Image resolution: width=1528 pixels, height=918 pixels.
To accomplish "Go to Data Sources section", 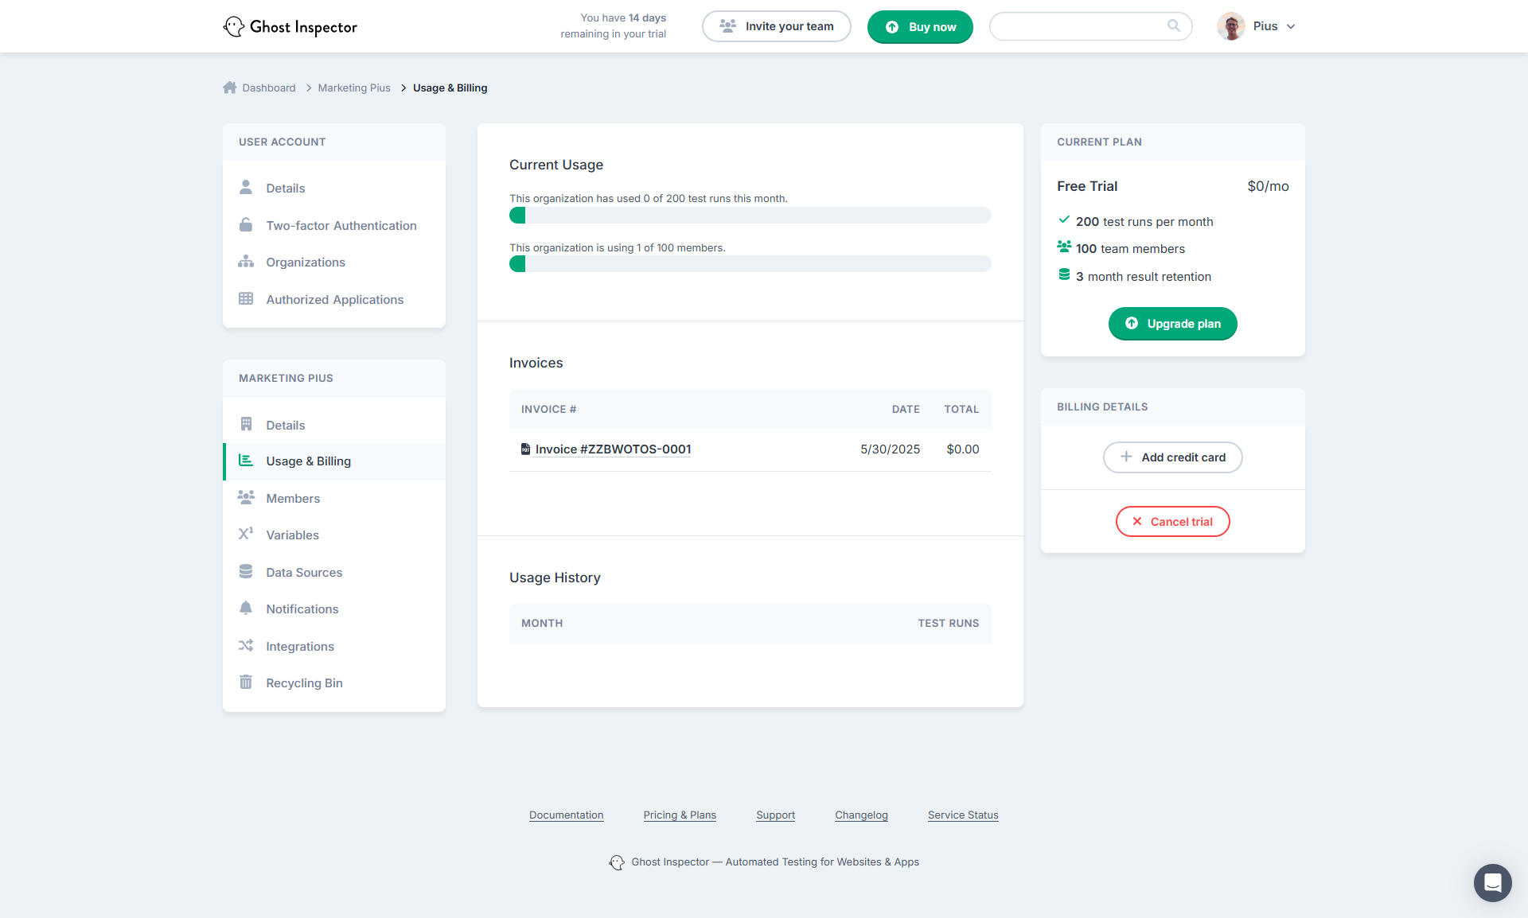I will pyautogui.click(x=304, y=572).
